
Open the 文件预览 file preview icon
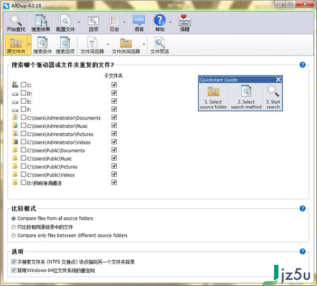160,45
